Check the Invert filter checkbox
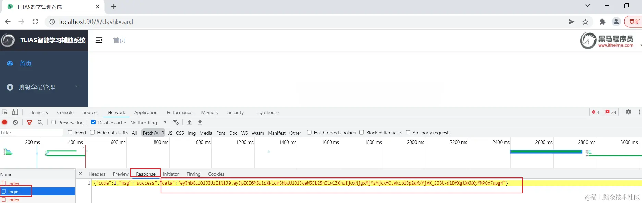This screenshot has height=203, width=642. [70, 132]
